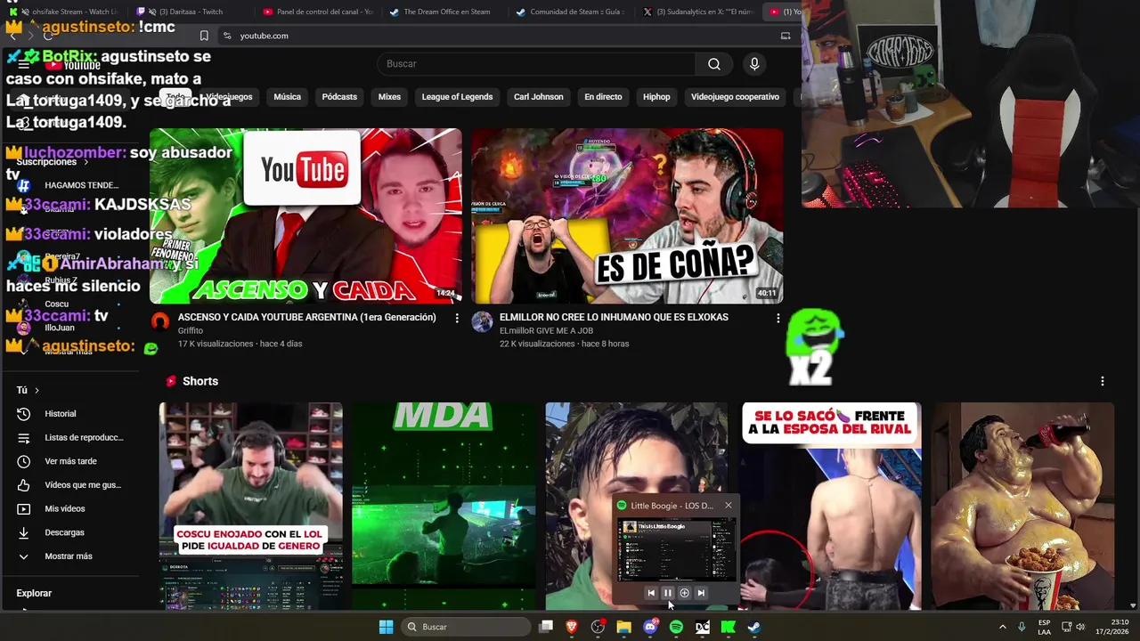Skip to next track in Spotify preview
The image size is (1140, 641).
pyautogui.click(x=701, y=593)
